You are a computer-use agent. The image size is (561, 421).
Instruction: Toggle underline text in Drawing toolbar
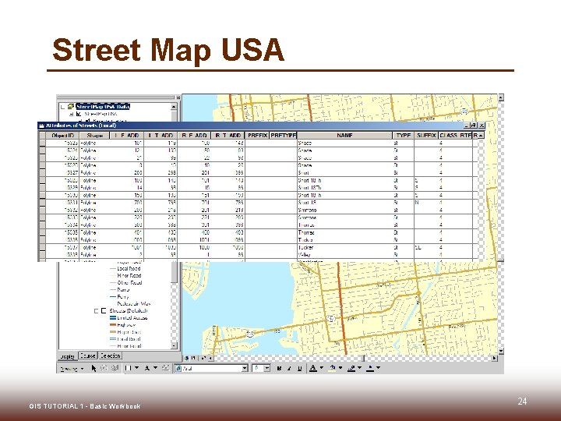click(x=299, y=368)
